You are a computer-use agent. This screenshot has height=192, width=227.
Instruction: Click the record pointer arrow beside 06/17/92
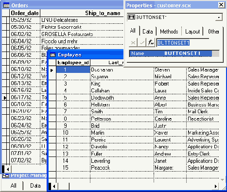[x=5, y=98]
